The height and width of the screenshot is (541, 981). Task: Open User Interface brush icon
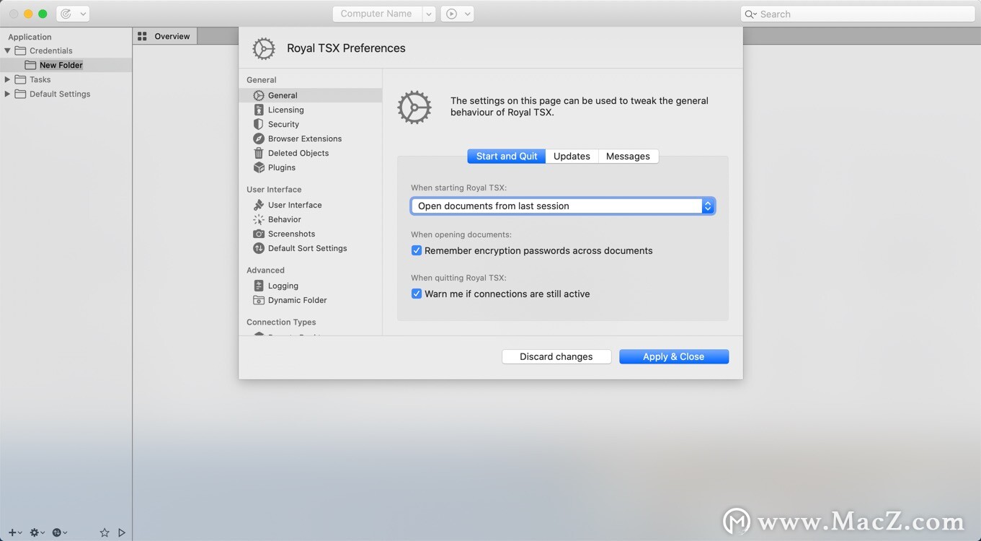click(259, 205)
